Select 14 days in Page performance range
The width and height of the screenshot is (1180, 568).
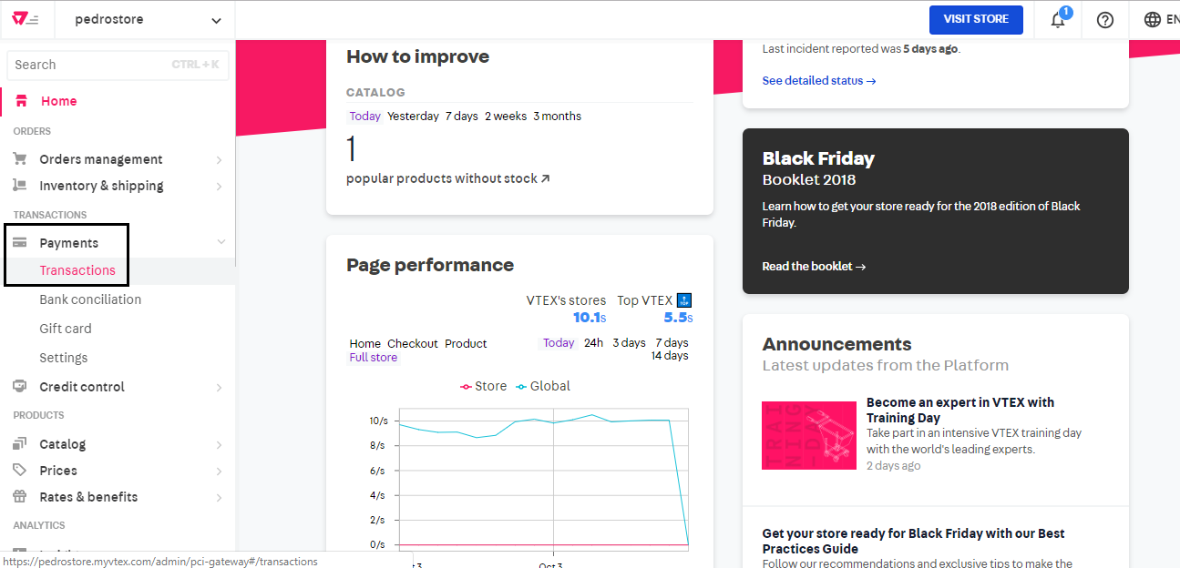point(670,355)
